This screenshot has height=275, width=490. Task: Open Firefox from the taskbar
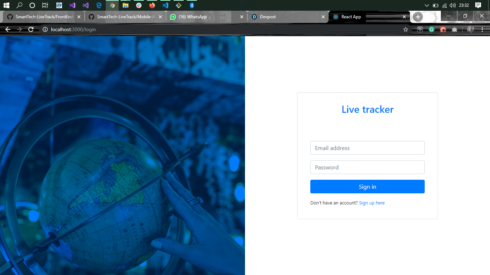click(x=152, y=5)
